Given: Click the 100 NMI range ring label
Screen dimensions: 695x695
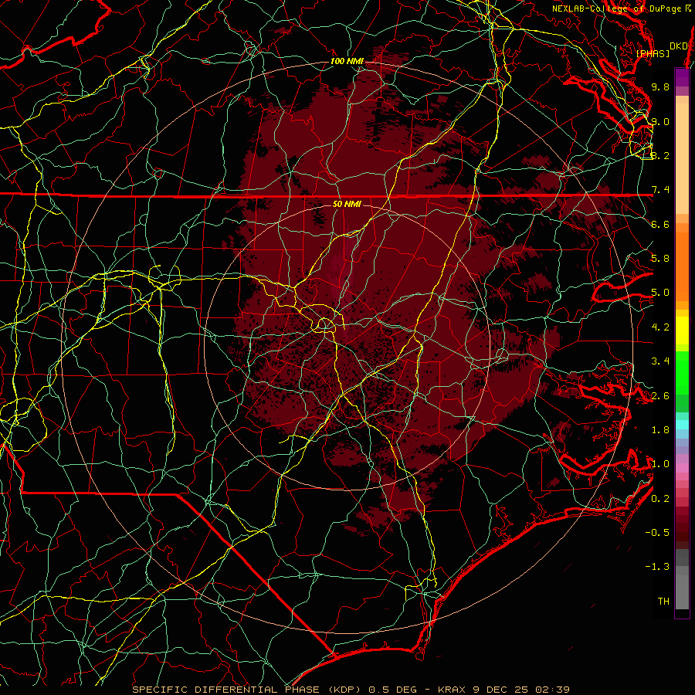Looking at the screenshot, I should coord(347,61).
